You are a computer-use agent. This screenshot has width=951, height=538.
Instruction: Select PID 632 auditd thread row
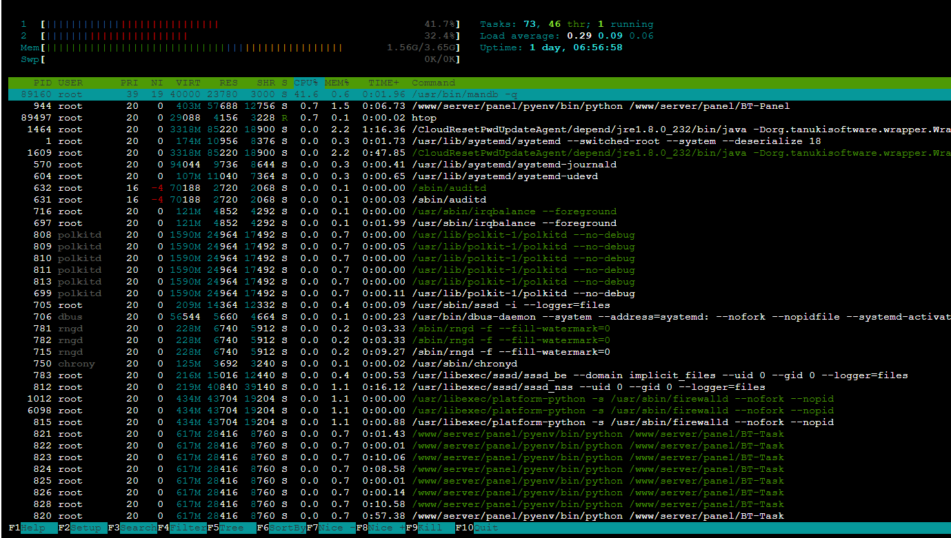(479, 188)
